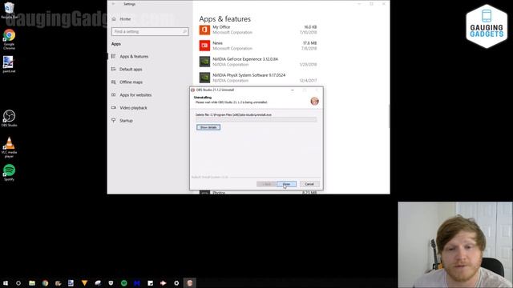This screenshot has width=513, height=288.
Task: Click the yellow triangle taskbar icon
Action: pos(84,283)
